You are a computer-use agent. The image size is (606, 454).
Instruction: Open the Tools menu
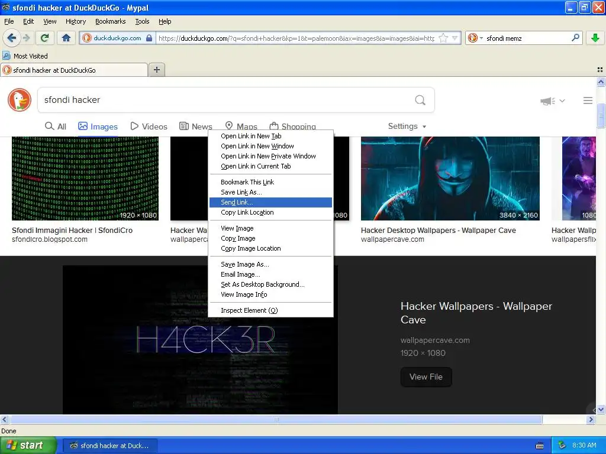(142, 21)
